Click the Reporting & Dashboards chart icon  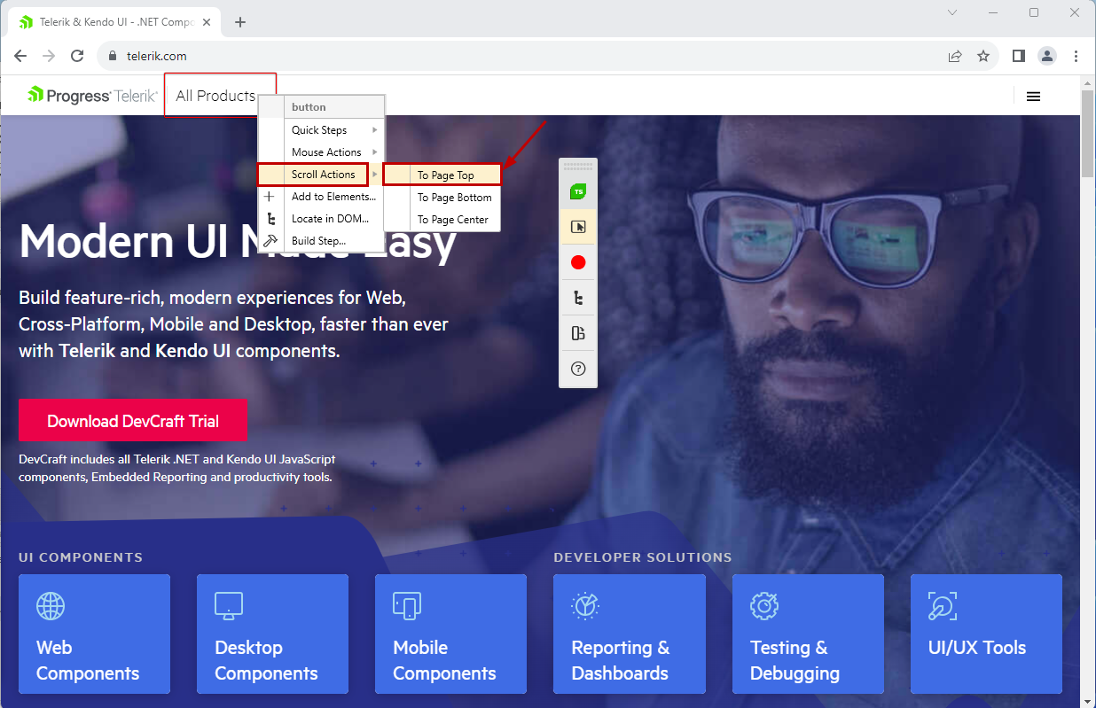point(585,606)
